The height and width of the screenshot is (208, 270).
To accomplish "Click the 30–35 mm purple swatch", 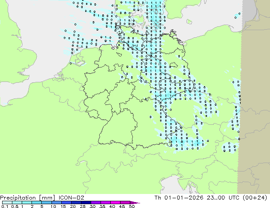I will click(x=95, y=202).
